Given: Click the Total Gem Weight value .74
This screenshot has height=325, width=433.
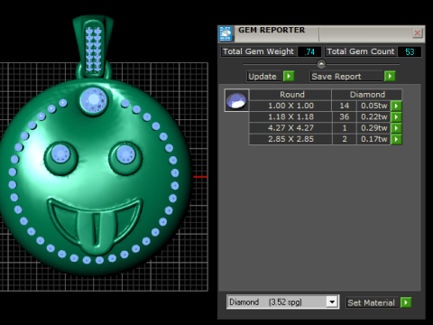Looking at the screenshot, I should coord(309,51).
